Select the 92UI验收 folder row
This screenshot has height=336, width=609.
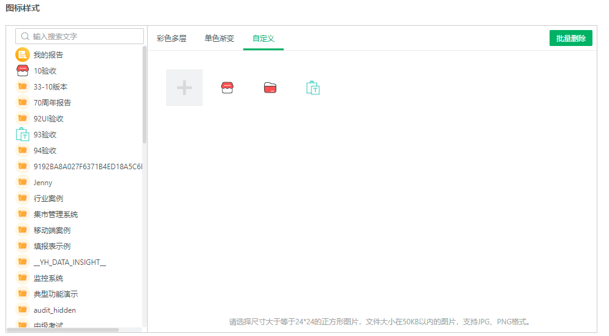(78, 118)
